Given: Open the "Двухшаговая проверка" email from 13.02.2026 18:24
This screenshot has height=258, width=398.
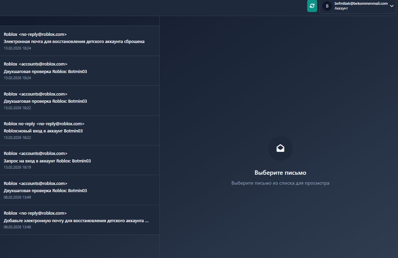Looking at the screenshot, I should coord(80,71).
